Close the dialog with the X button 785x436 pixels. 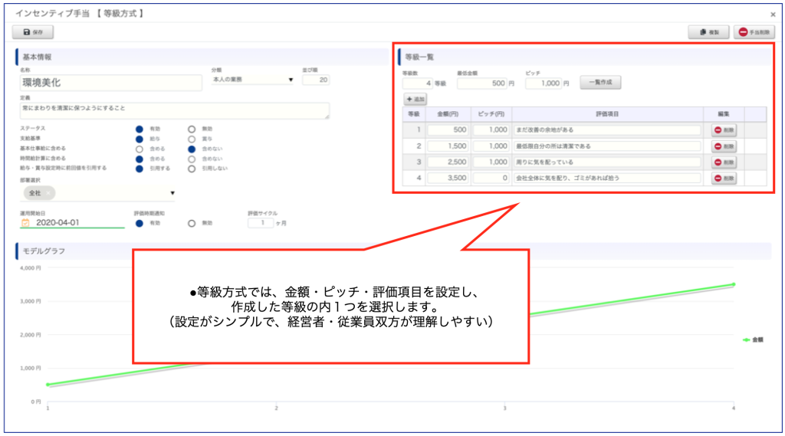[x=772, y=15]
